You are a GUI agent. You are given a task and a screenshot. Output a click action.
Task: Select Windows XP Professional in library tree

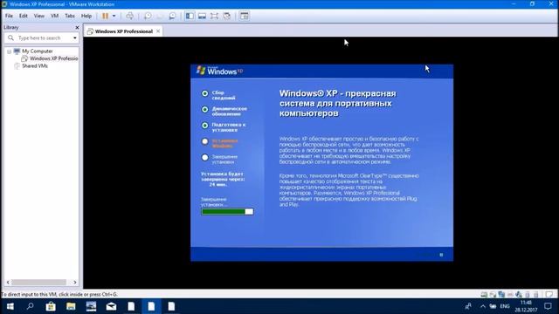pos(53,58)
